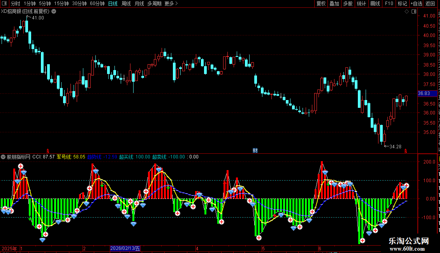Switch to the 周线 weekly tab
Image resolution: width=440 pixels, height=253 pixels.
pyautogui.click(x=126, y=4)
